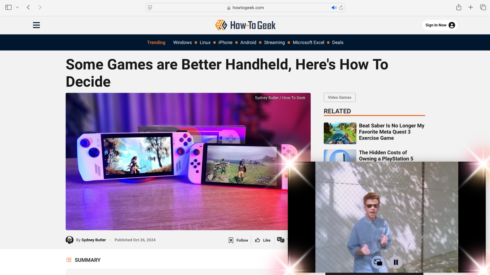Click the add new tab icon
Viewport: 490px width, 275px height.
coord(471,7)
